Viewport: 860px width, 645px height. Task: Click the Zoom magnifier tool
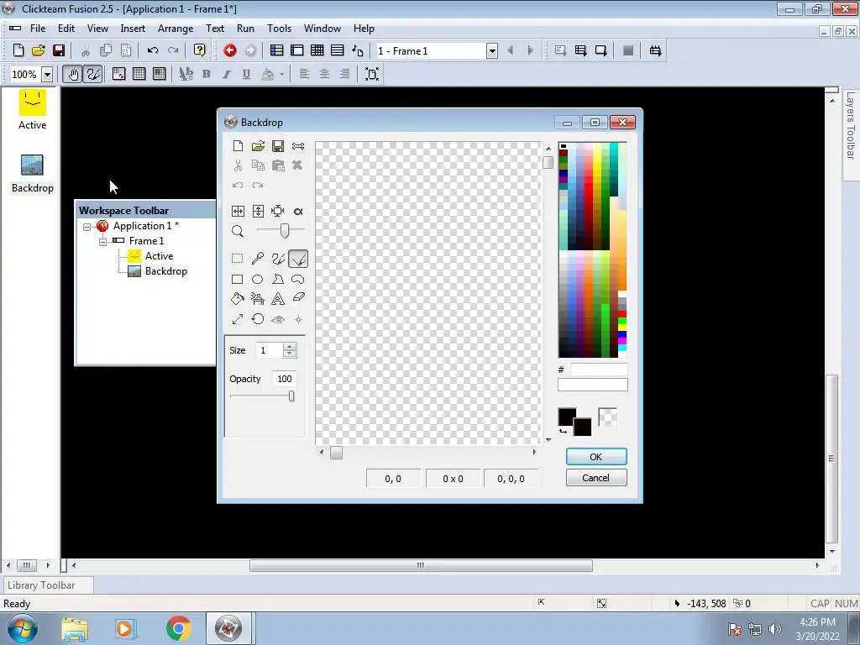coord(238,231)
